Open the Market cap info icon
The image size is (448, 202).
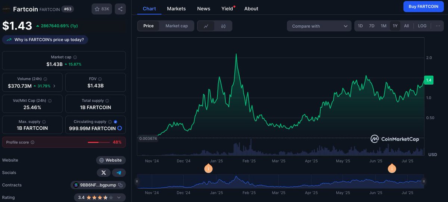tap(75, 57)
